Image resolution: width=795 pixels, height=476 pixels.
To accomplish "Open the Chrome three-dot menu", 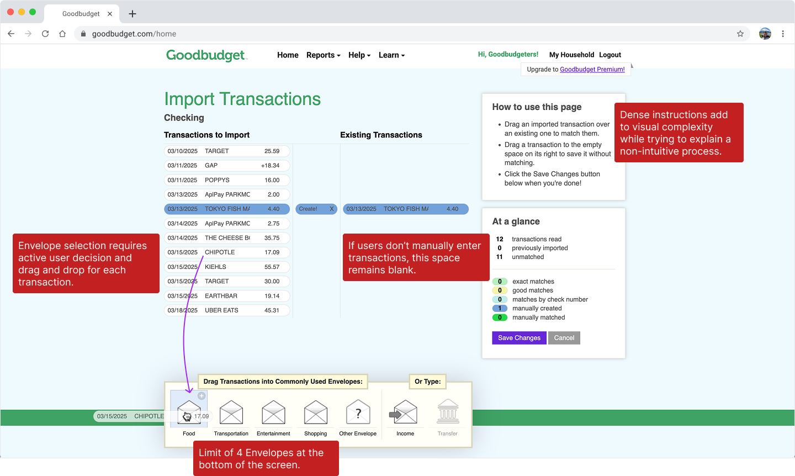I will pyautogui.click(x=783, y=34).
